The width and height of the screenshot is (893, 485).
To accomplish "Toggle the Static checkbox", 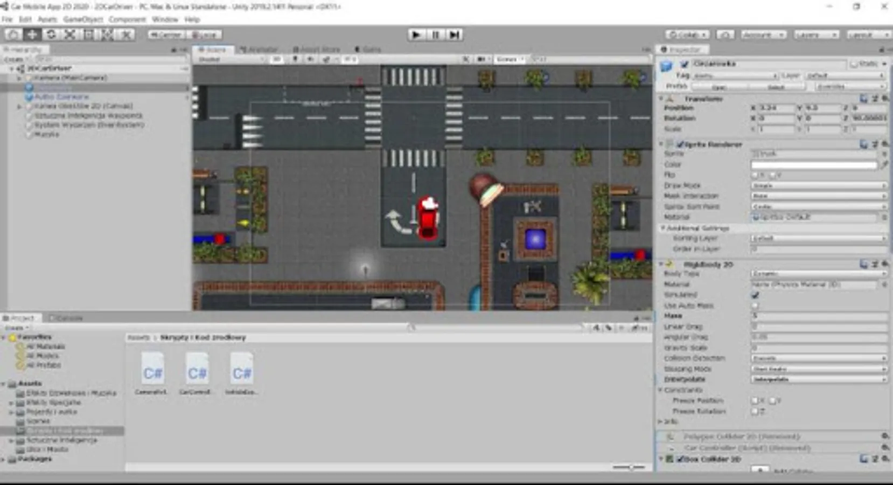I will (x=854, y=64).
